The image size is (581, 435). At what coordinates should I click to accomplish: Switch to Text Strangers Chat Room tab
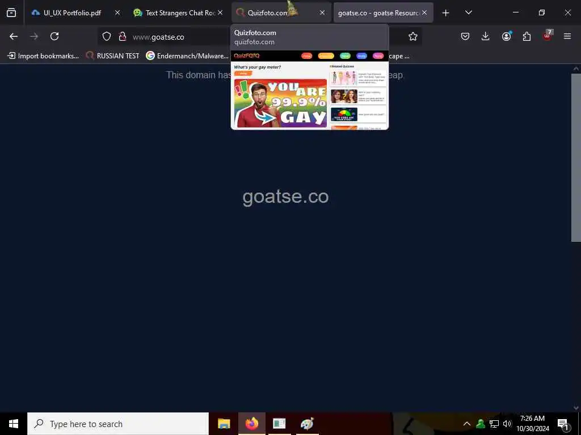click(x=174, y=12)
